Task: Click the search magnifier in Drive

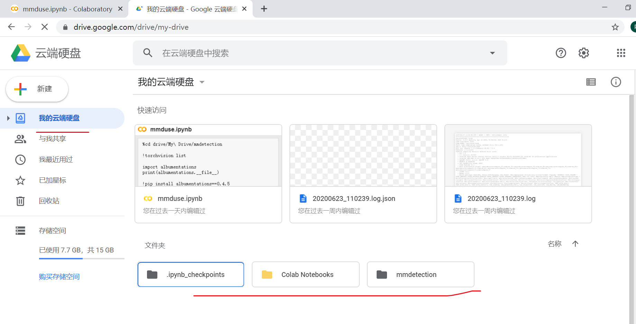Action: (x=148, y=53)
